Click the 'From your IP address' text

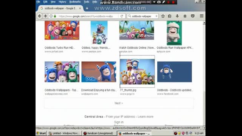point(120,117)
